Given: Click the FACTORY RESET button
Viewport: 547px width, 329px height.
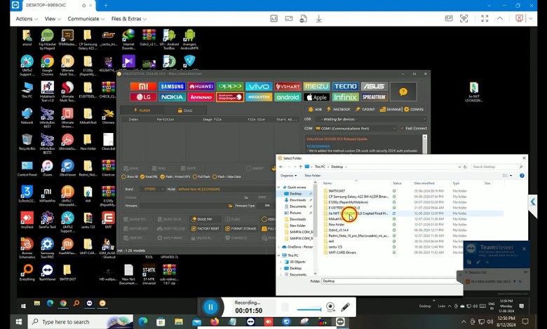Looking at the screenshot, I should (x=205, y=229).
